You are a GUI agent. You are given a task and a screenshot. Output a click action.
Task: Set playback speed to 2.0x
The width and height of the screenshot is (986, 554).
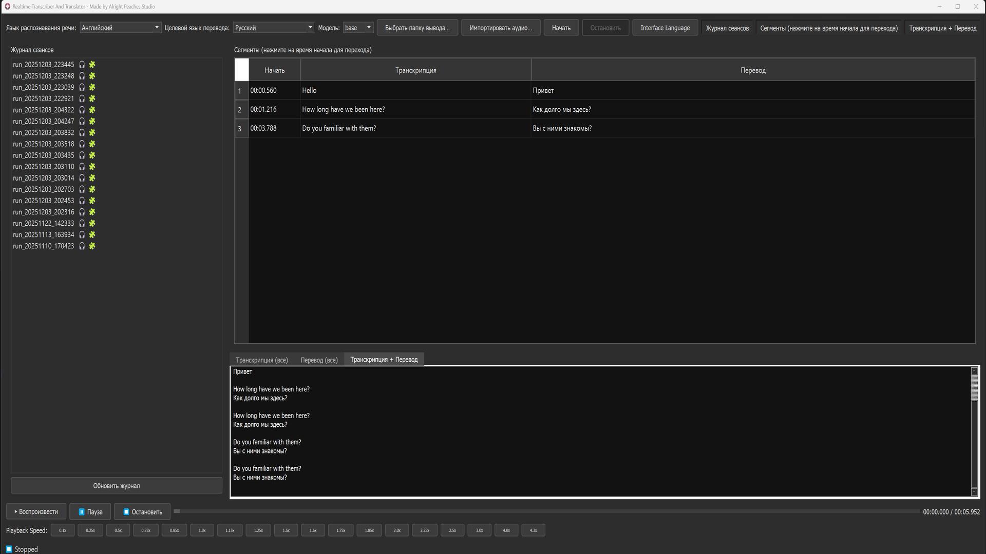point(397,530)
